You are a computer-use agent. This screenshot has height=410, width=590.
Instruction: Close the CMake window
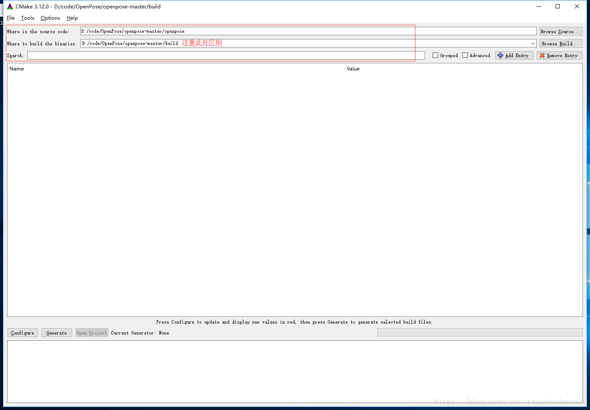577,6
